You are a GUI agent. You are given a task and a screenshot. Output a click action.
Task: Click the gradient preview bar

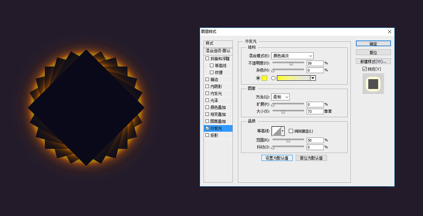(x=293, y=78)
